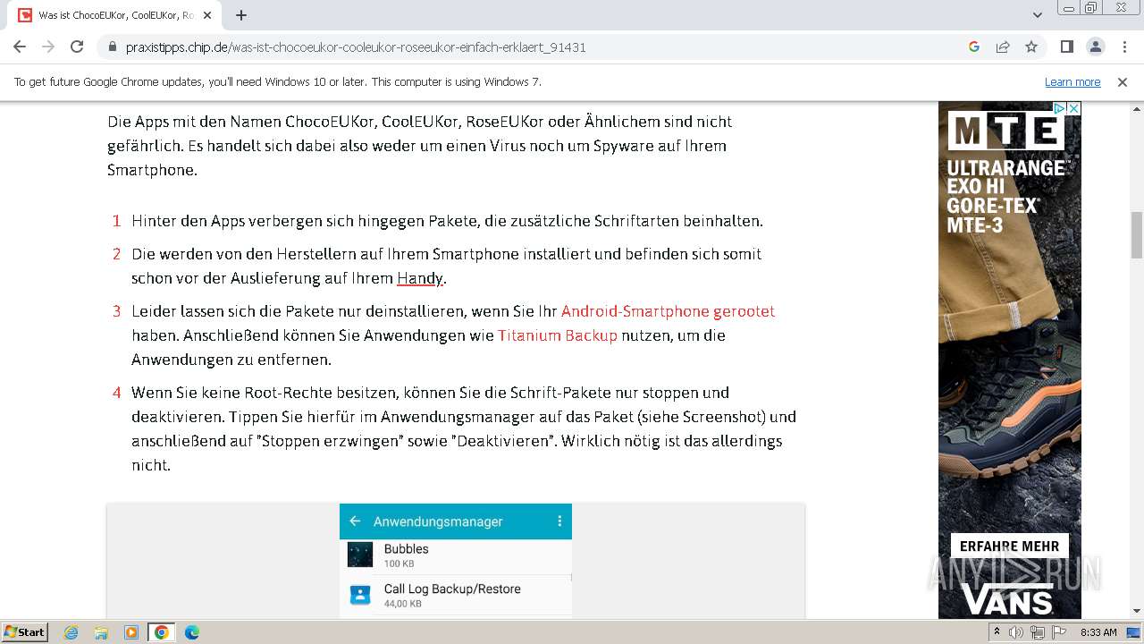Click the Bubbles entry text
This screenshot has height=644, width=1144.
point(406,549)
